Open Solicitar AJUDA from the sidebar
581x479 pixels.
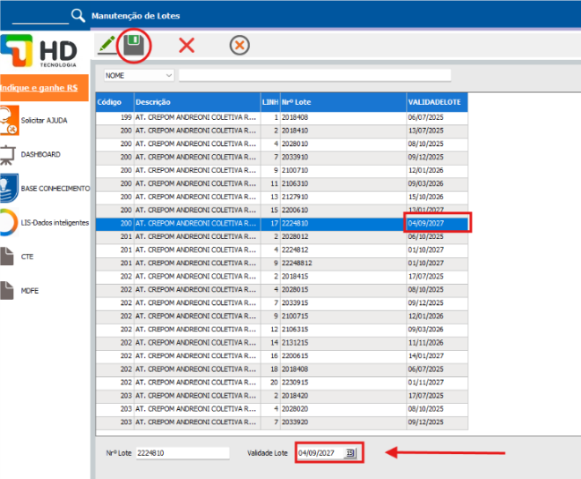pyautogui.click(x=45, y=120)
